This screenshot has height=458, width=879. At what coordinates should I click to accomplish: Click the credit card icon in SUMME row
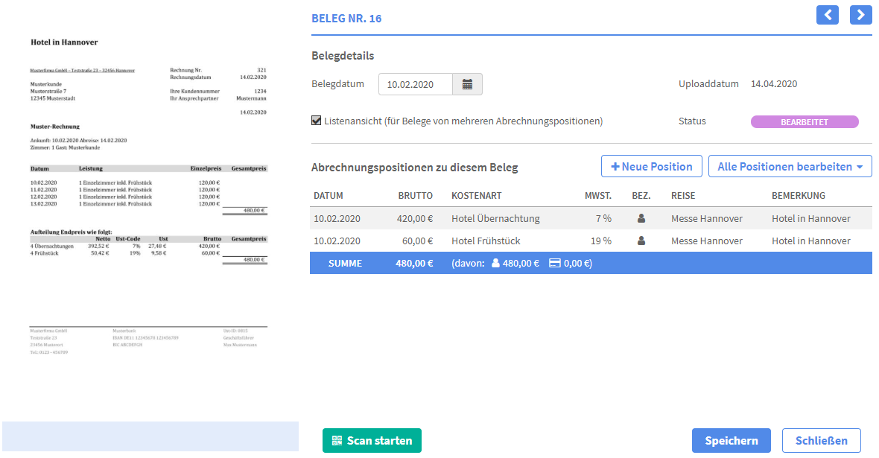pyautogui.click(x=554, y=263)
